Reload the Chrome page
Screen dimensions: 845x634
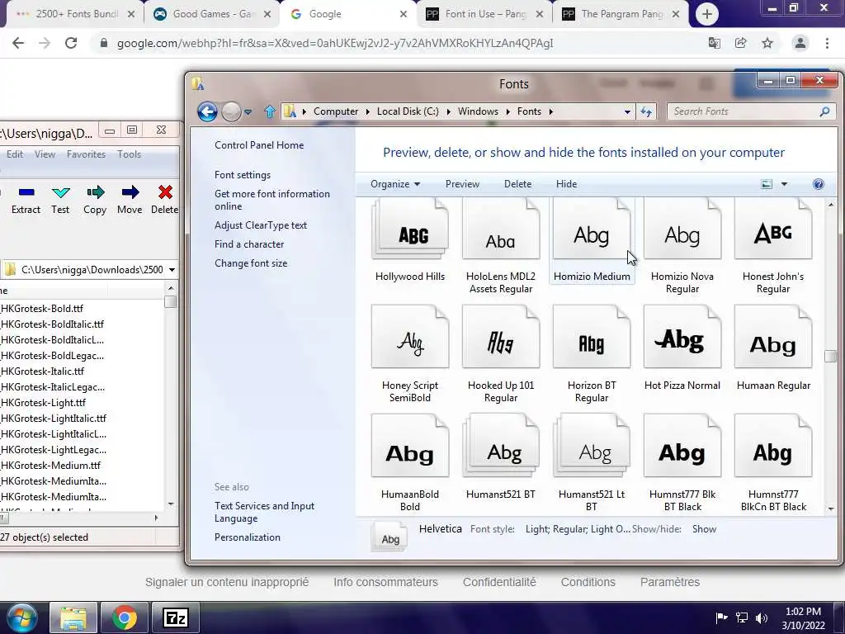tap(71, 43)
